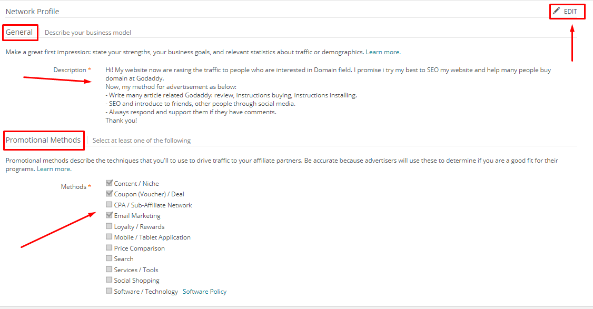Check the Services / Tools checkbox
This screenshot has height=309, width=593.
pos(109,270)
